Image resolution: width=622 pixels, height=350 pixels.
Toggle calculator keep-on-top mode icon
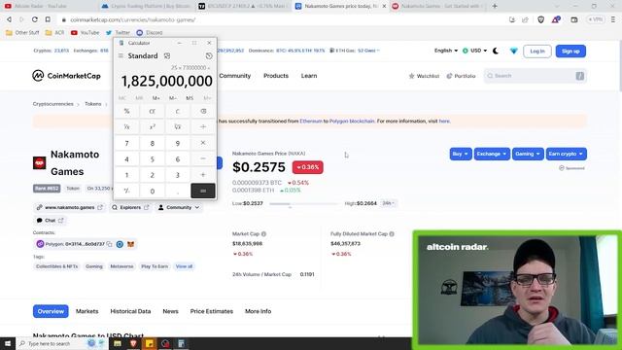click(167, 56)
